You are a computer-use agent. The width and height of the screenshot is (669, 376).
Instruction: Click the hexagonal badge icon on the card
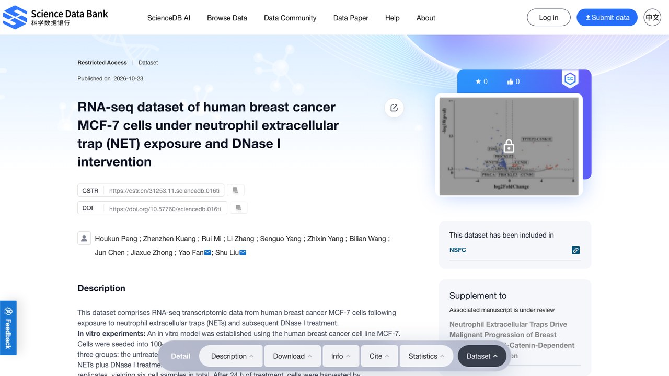click(x=570, y=79)
